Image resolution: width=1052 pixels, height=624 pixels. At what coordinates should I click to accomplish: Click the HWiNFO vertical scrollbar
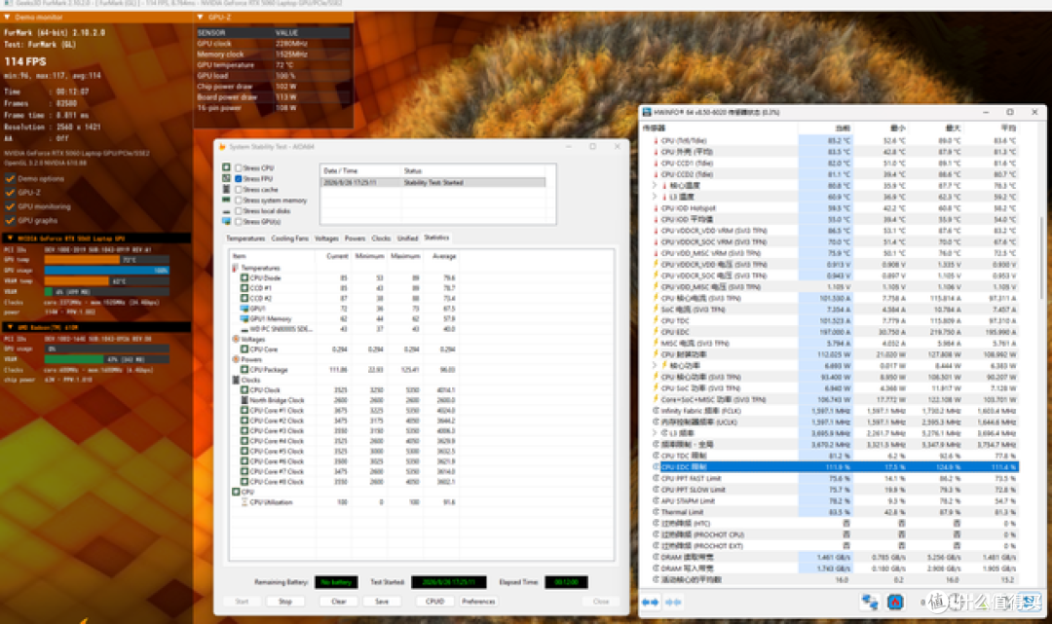(1041, 258)
